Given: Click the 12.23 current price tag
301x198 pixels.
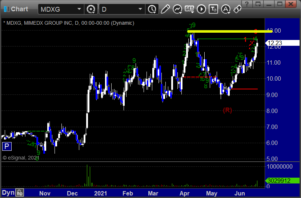Looking at the screenshot, I should tap(282, 43).
